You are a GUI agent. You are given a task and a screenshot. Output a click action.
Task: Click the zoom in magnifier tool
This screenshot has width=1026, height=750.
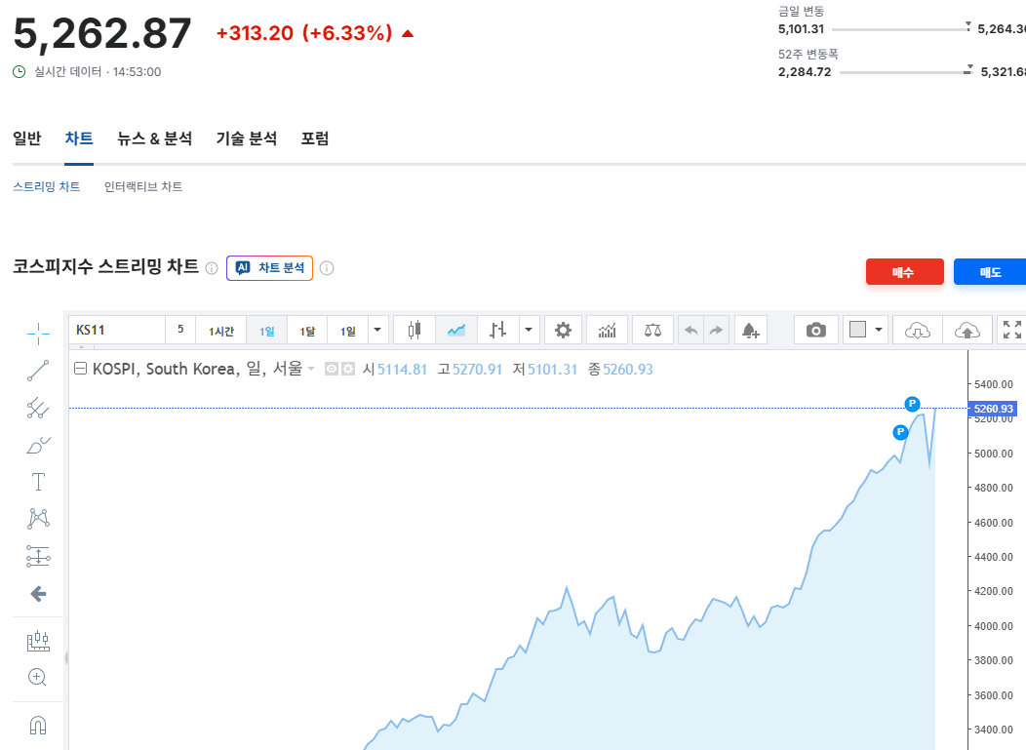pos(38,677)
